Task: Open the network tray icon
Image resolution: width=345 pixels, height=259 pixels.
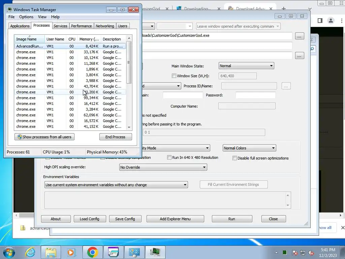Action: (303, 253)
